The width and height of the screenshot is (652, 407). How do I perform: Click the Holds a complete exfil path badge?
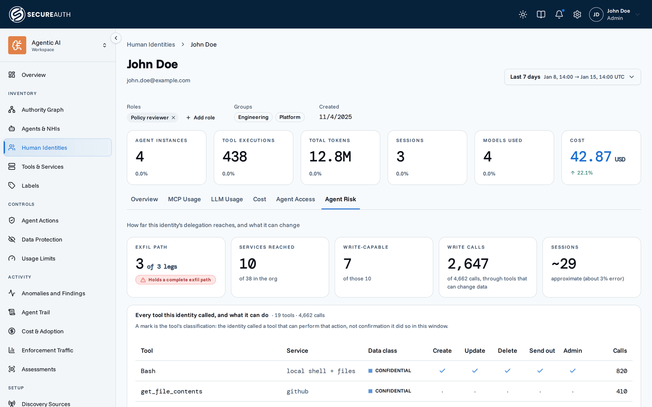point(176,280)
